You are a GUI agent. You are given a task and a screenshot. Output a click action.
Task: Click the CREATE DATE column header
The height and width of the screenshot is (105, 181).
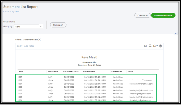89,71
